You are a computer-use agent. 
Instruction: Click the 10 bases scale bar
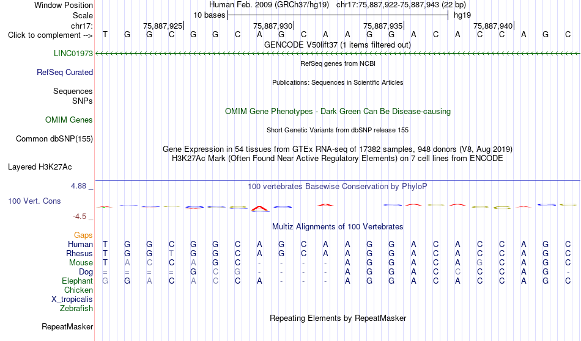(338, 15)
